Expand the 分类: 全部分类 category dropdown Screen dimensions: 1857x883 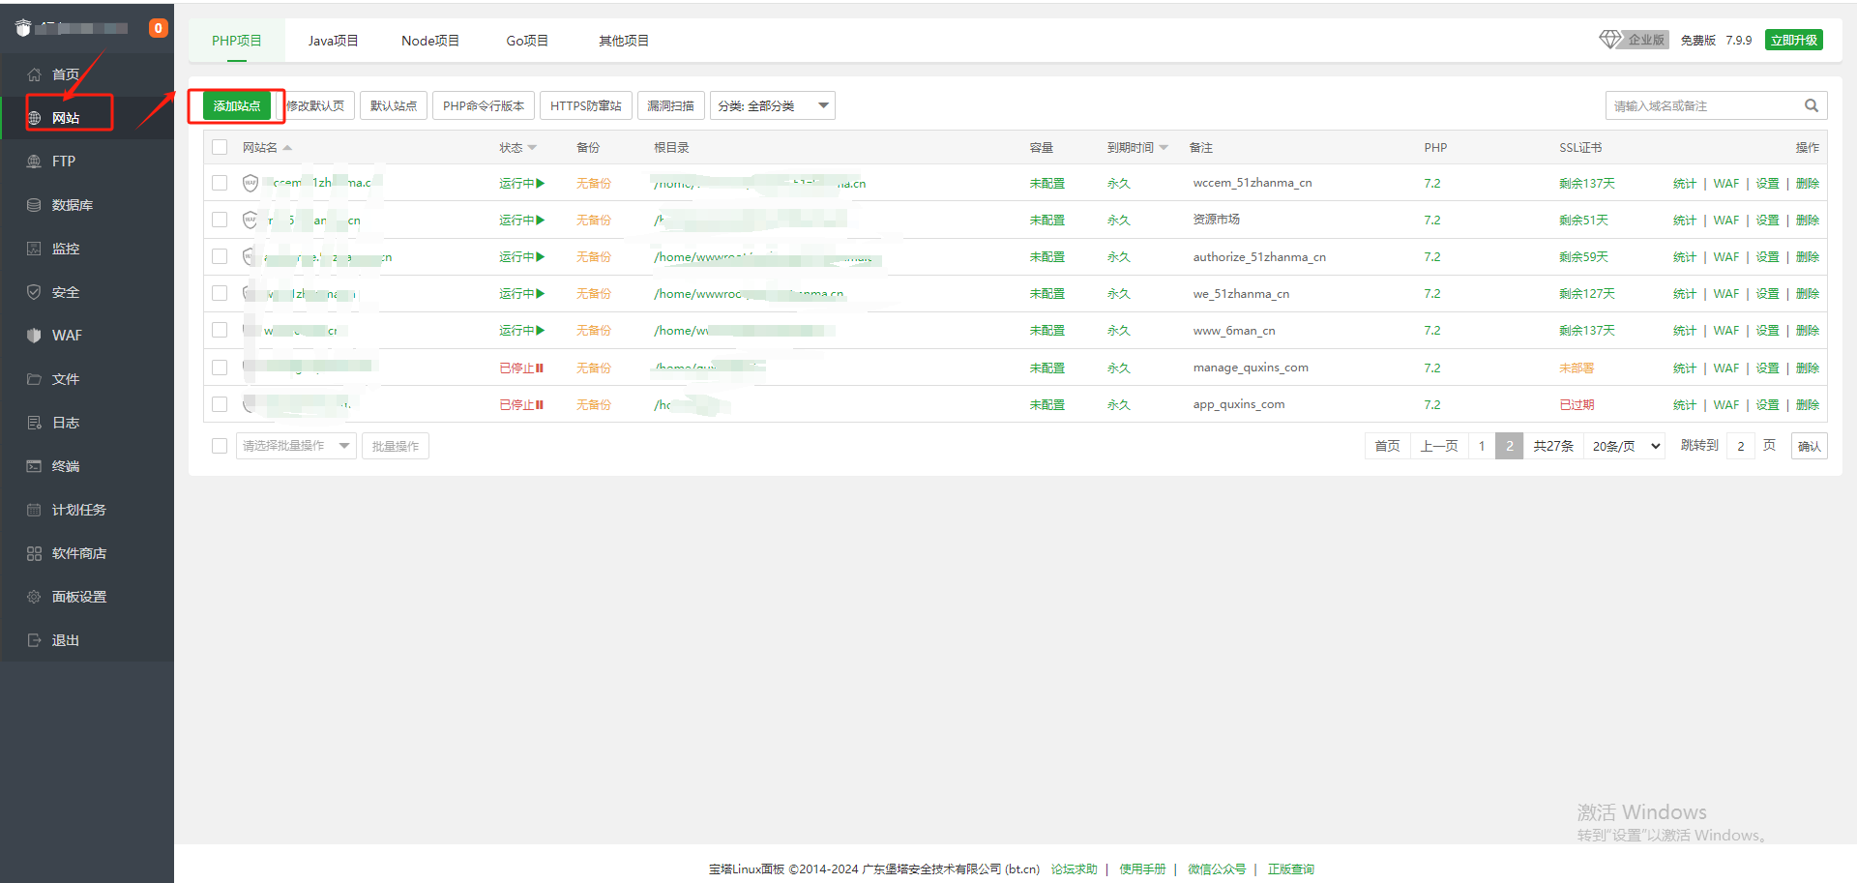pos(772,105)
